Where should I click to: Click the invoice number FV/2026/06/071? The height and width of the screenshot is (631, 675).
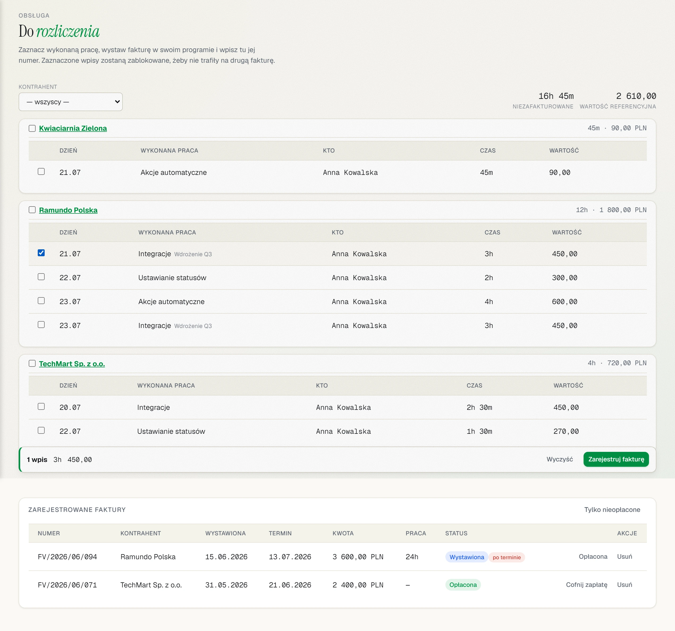67,585
